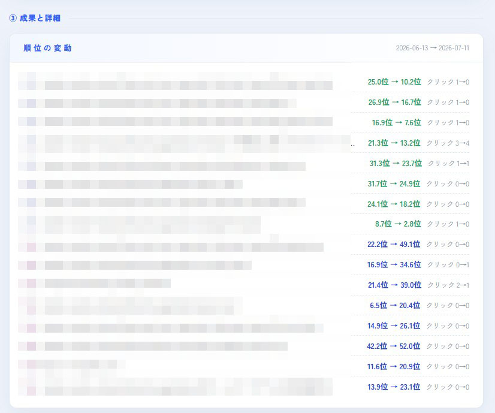This screenshot has height=413, width=495.
Task: Click the 14.9位 → 26.1位 ranking change
Action: [394, 326]
